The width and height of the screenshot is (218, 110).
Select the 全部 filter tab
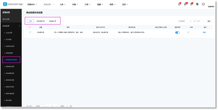30,21
